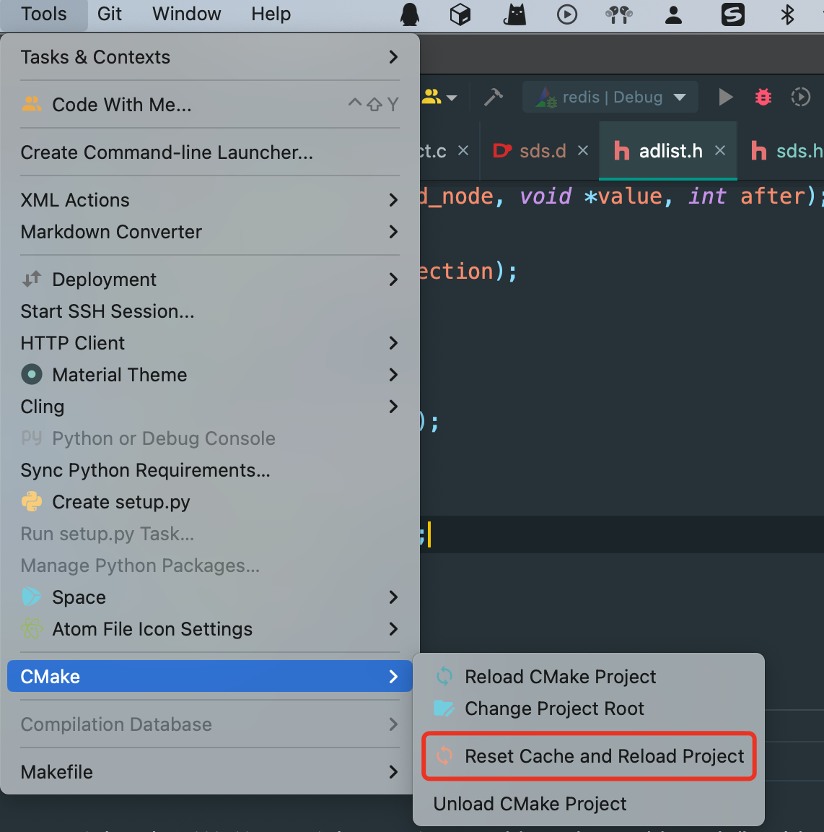This screenshot has height=832, width=824.
Task: Click the run with coverage icon
Action: 800,97
